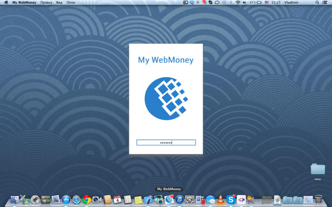Screen dimensions: 332x207
Task: Open the misc folder on desktop
Action: (317, 172)
